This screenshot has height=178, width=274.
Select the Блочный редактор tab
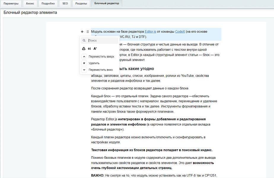(x=107, y=4)
